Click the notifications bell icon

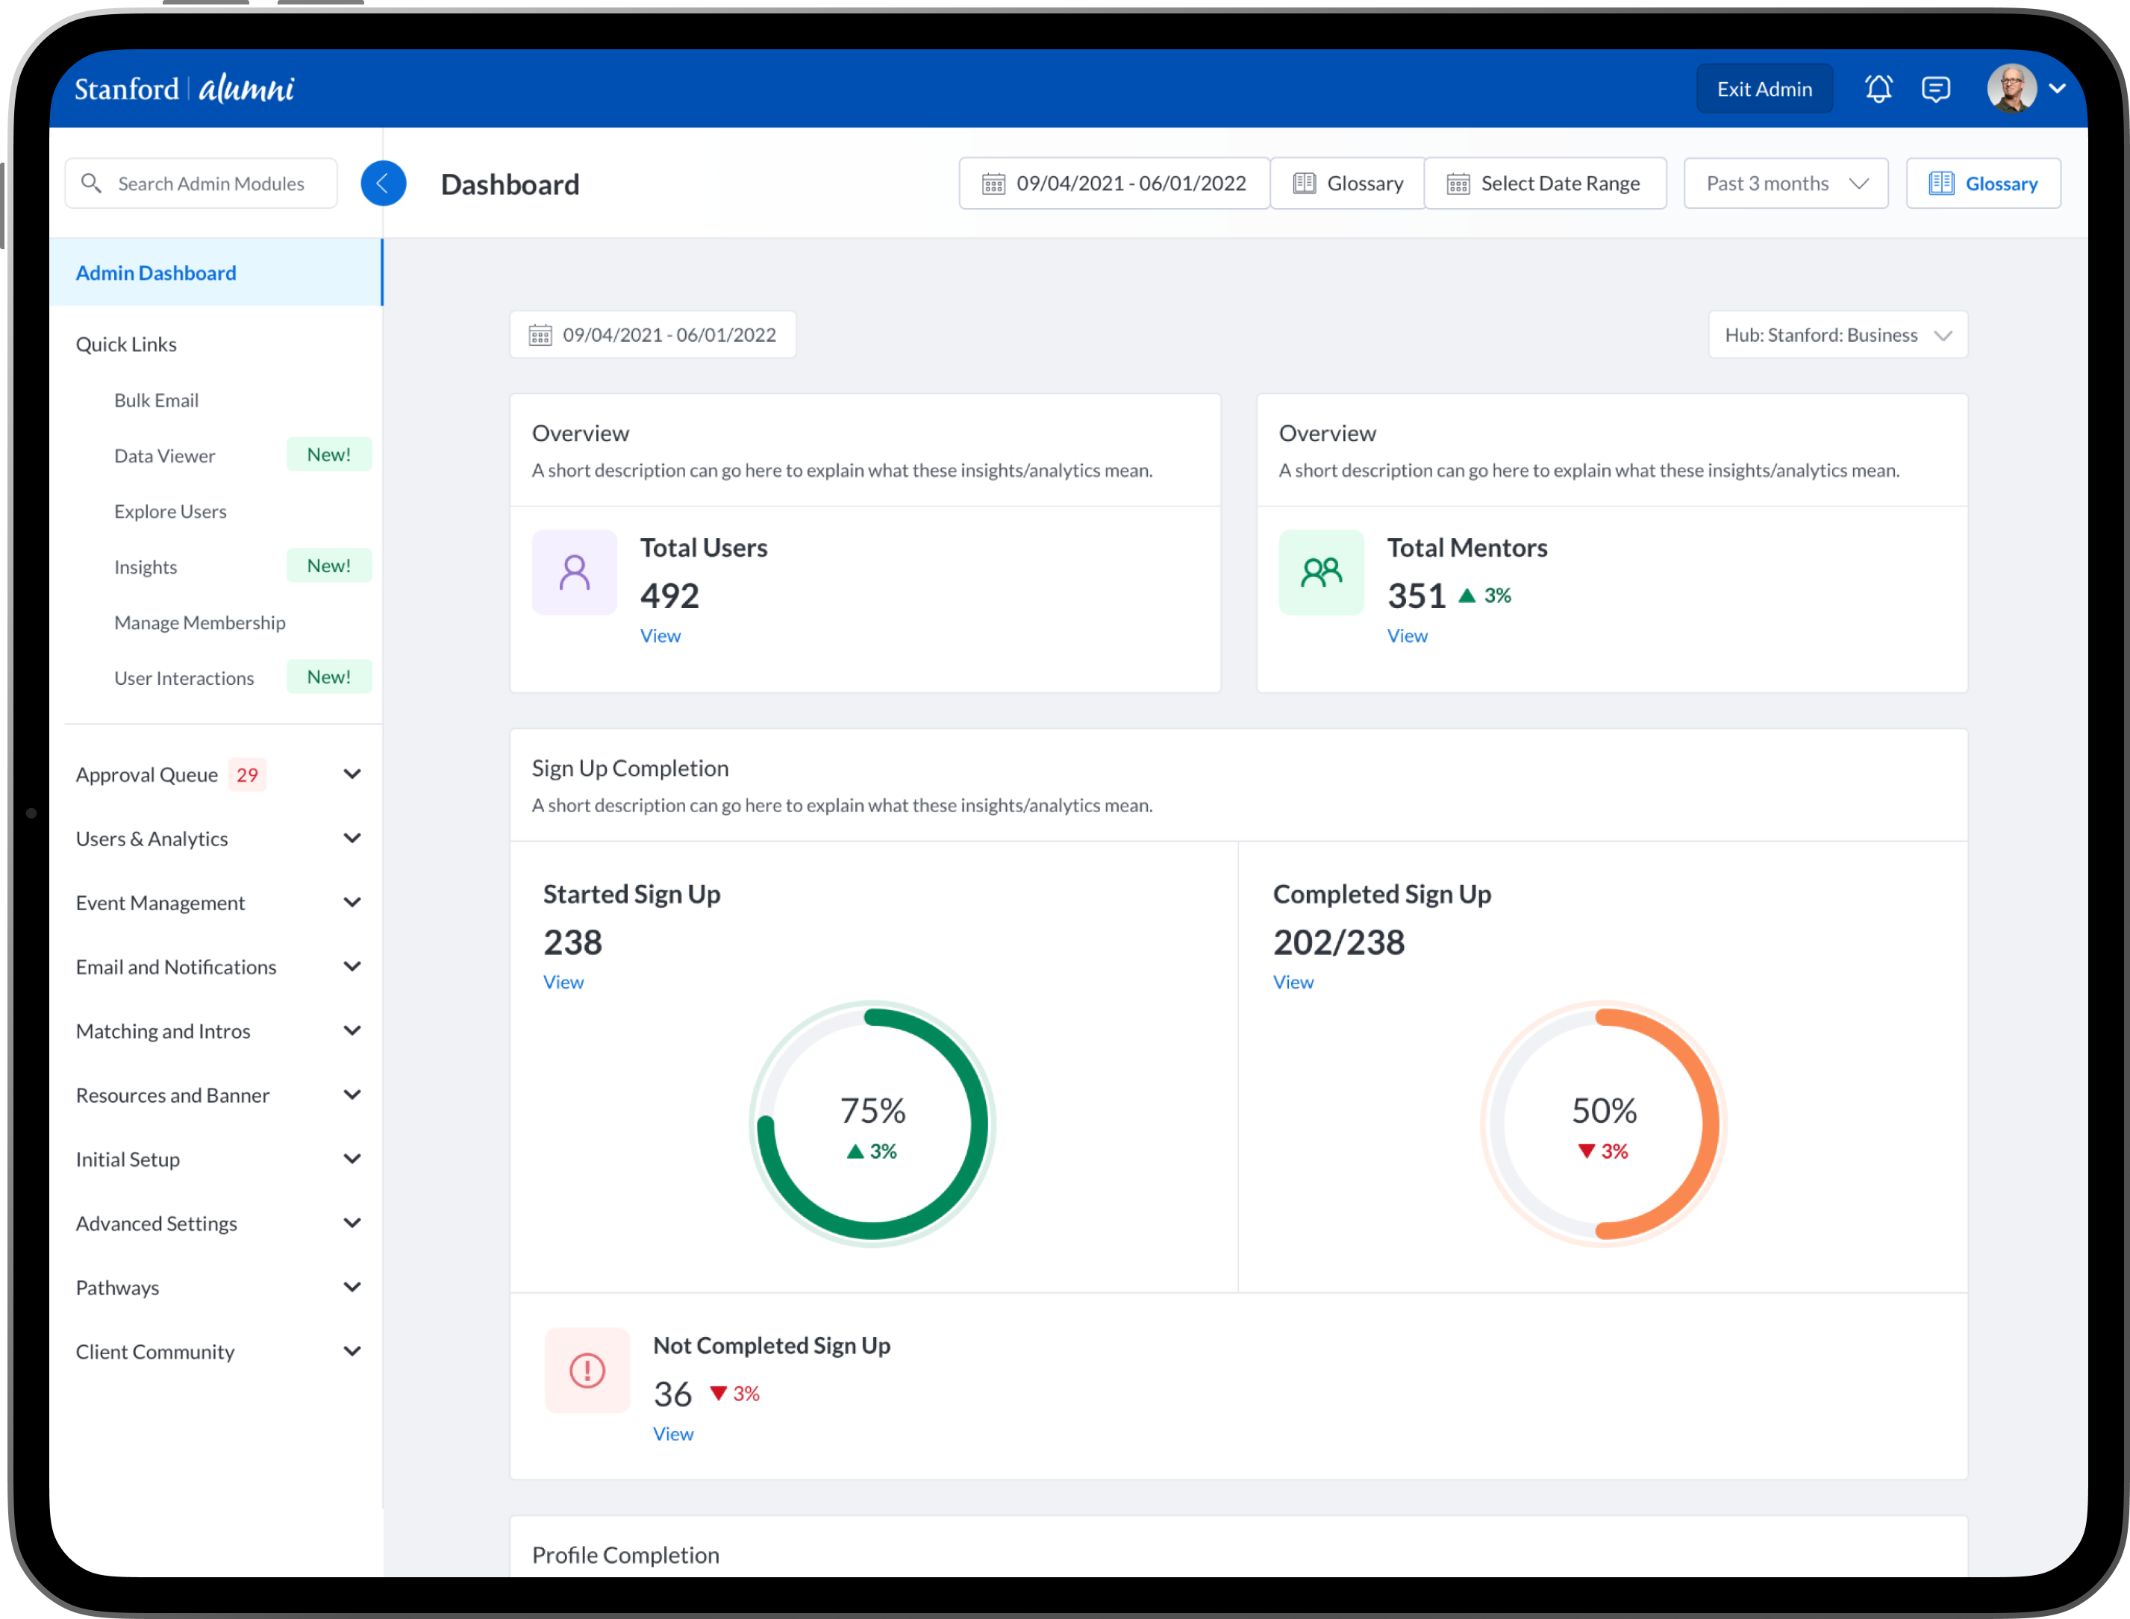(1878, 89)
